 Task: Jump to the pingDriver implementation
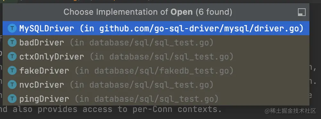(156, 99)
